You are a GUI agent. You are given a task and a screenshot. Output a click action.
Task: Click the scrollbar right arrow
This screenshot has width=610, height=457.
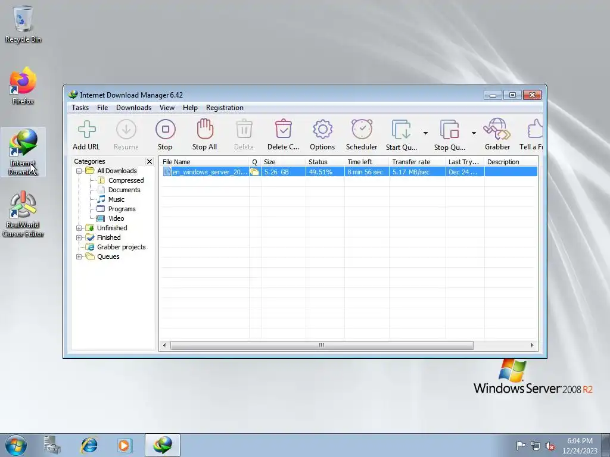(x=532, y=345)
